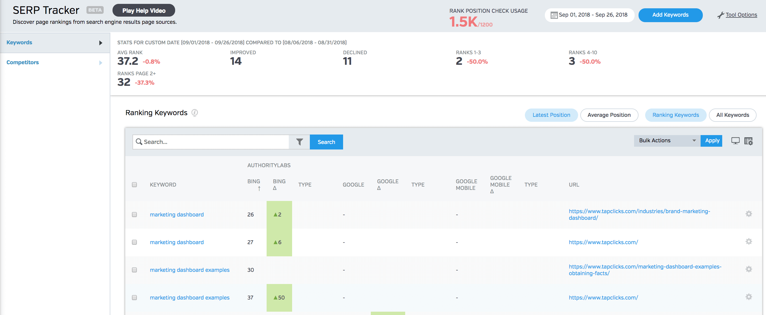Screen dimensions: 766x315
Task: Open the Bulk Actions dropdown
Action: tap(667, 141)
